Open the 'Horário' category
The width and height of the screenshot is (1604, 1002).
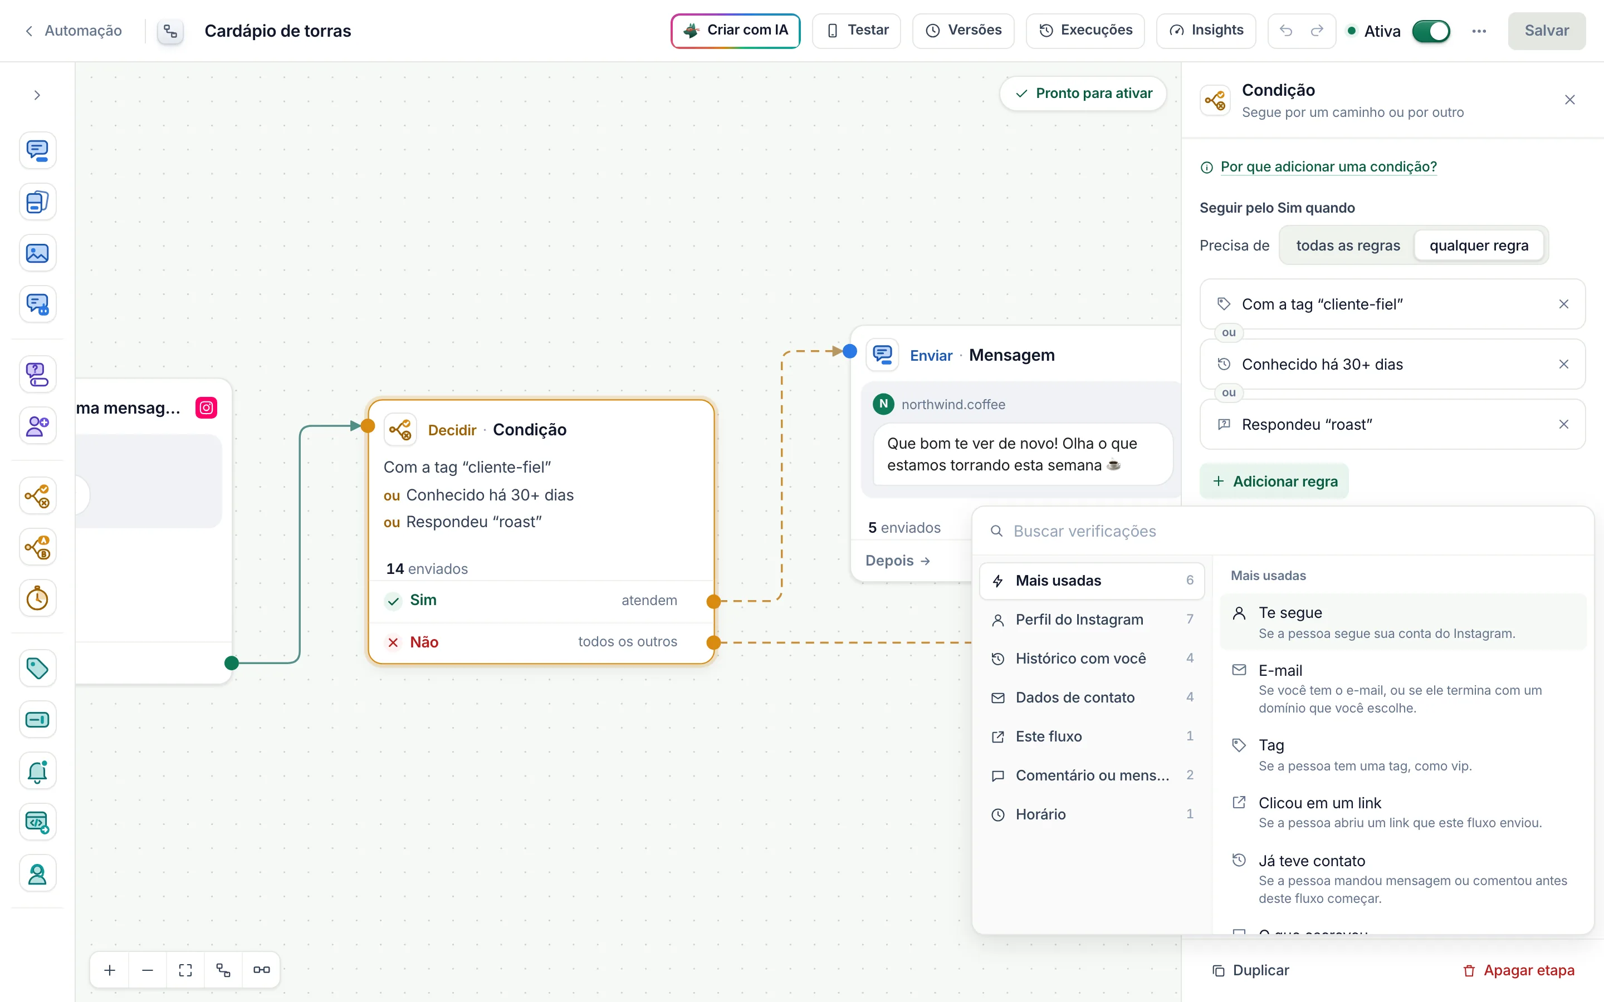pyautogui.click(x=1092, y=814)
